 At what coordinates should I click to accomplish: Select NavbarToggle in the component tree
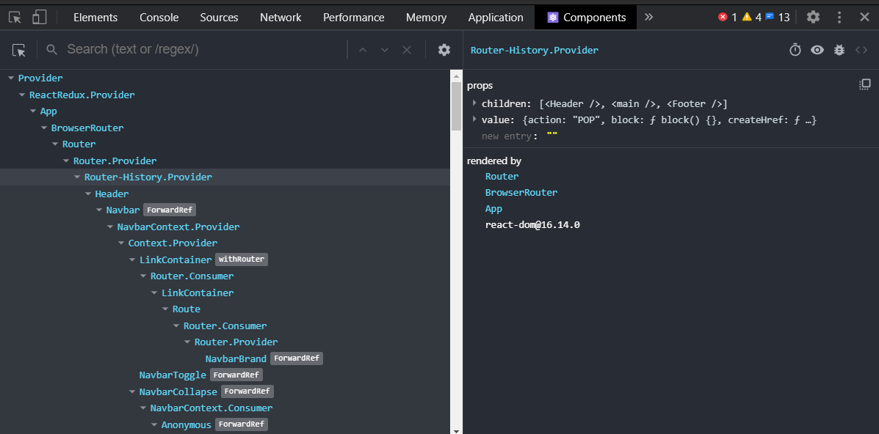173,375
